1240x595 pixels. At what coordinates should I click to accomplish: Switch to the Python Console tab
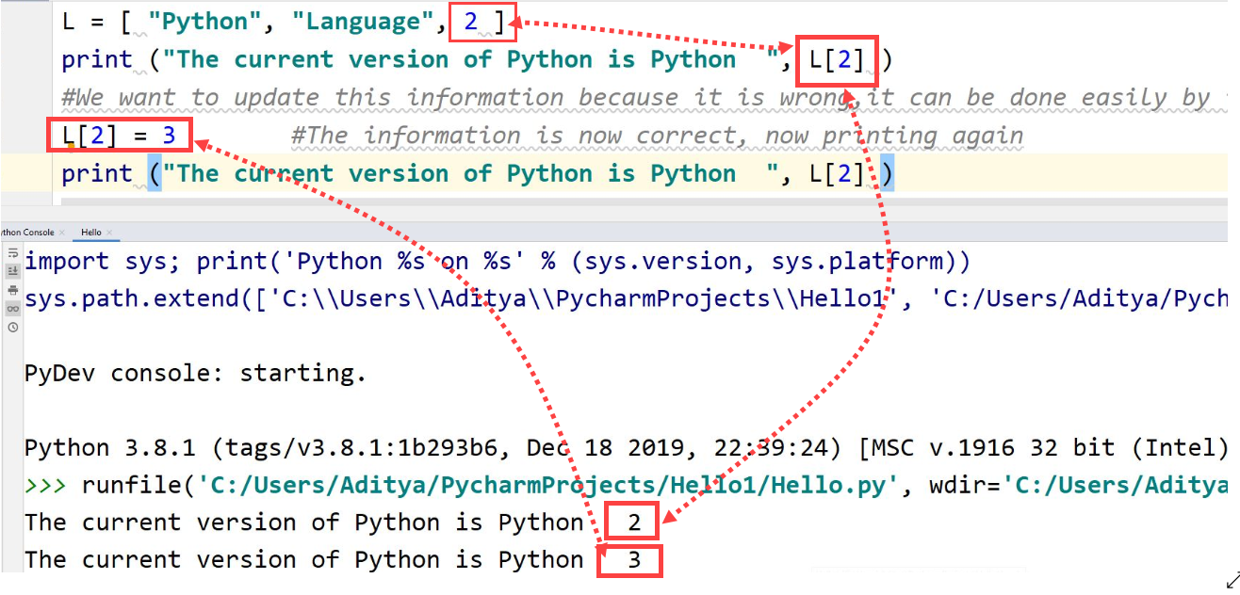(25, 232)
